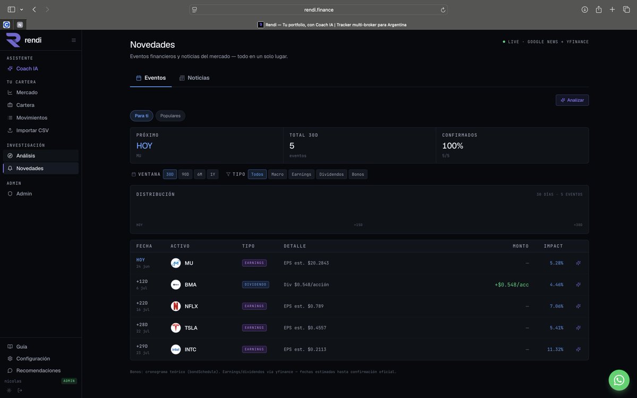The height and width of the screenshot is (398, 637).
Task: Filter event type by Macro
Action: coord(277,174)
